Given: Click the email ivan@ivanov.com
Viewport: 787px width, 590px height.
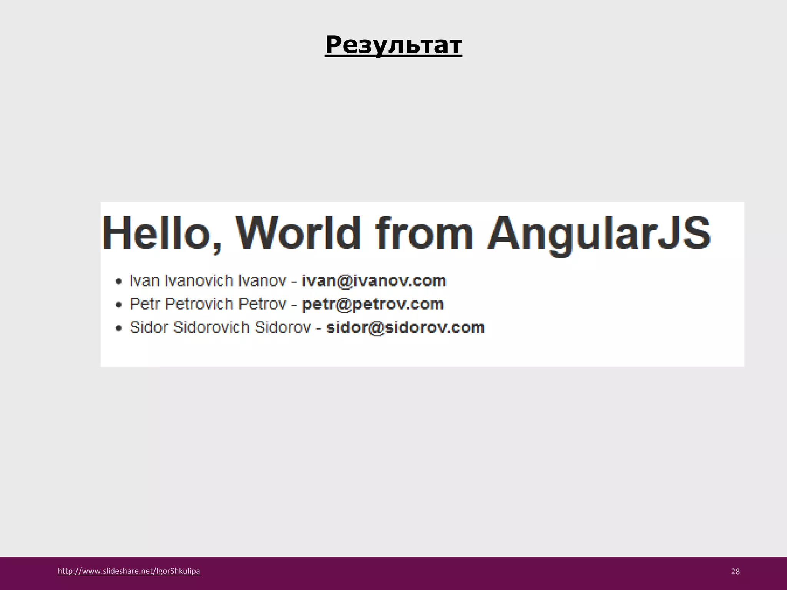Looking at the screenshot, I should 374,281.
